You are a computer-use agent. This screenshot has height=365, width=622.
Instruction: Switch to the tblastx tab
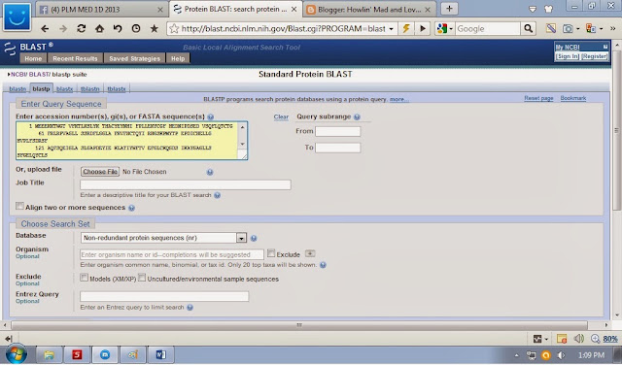pyautogui.click(x=117, y=89)
